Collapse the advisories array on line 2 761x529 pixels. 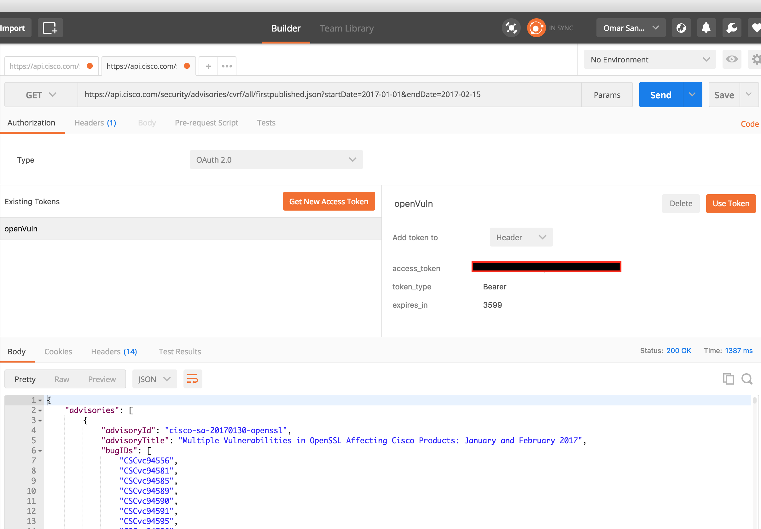pyautogui.click(x=40, y=411)
